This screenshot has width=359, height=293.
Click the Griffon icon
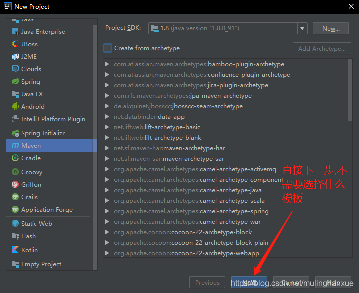(x=15, y=184)
